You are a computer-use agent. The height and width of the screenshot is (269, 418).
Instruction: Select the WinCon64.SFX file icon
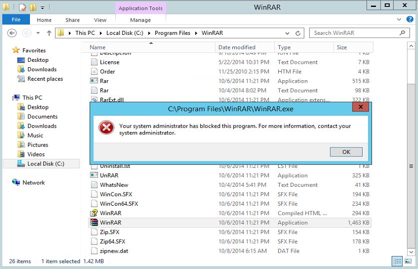click(x=94, y=204)
